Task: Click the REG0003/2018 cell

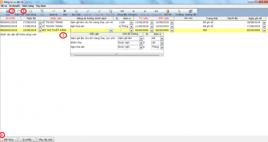Action: tap(10, 30)
